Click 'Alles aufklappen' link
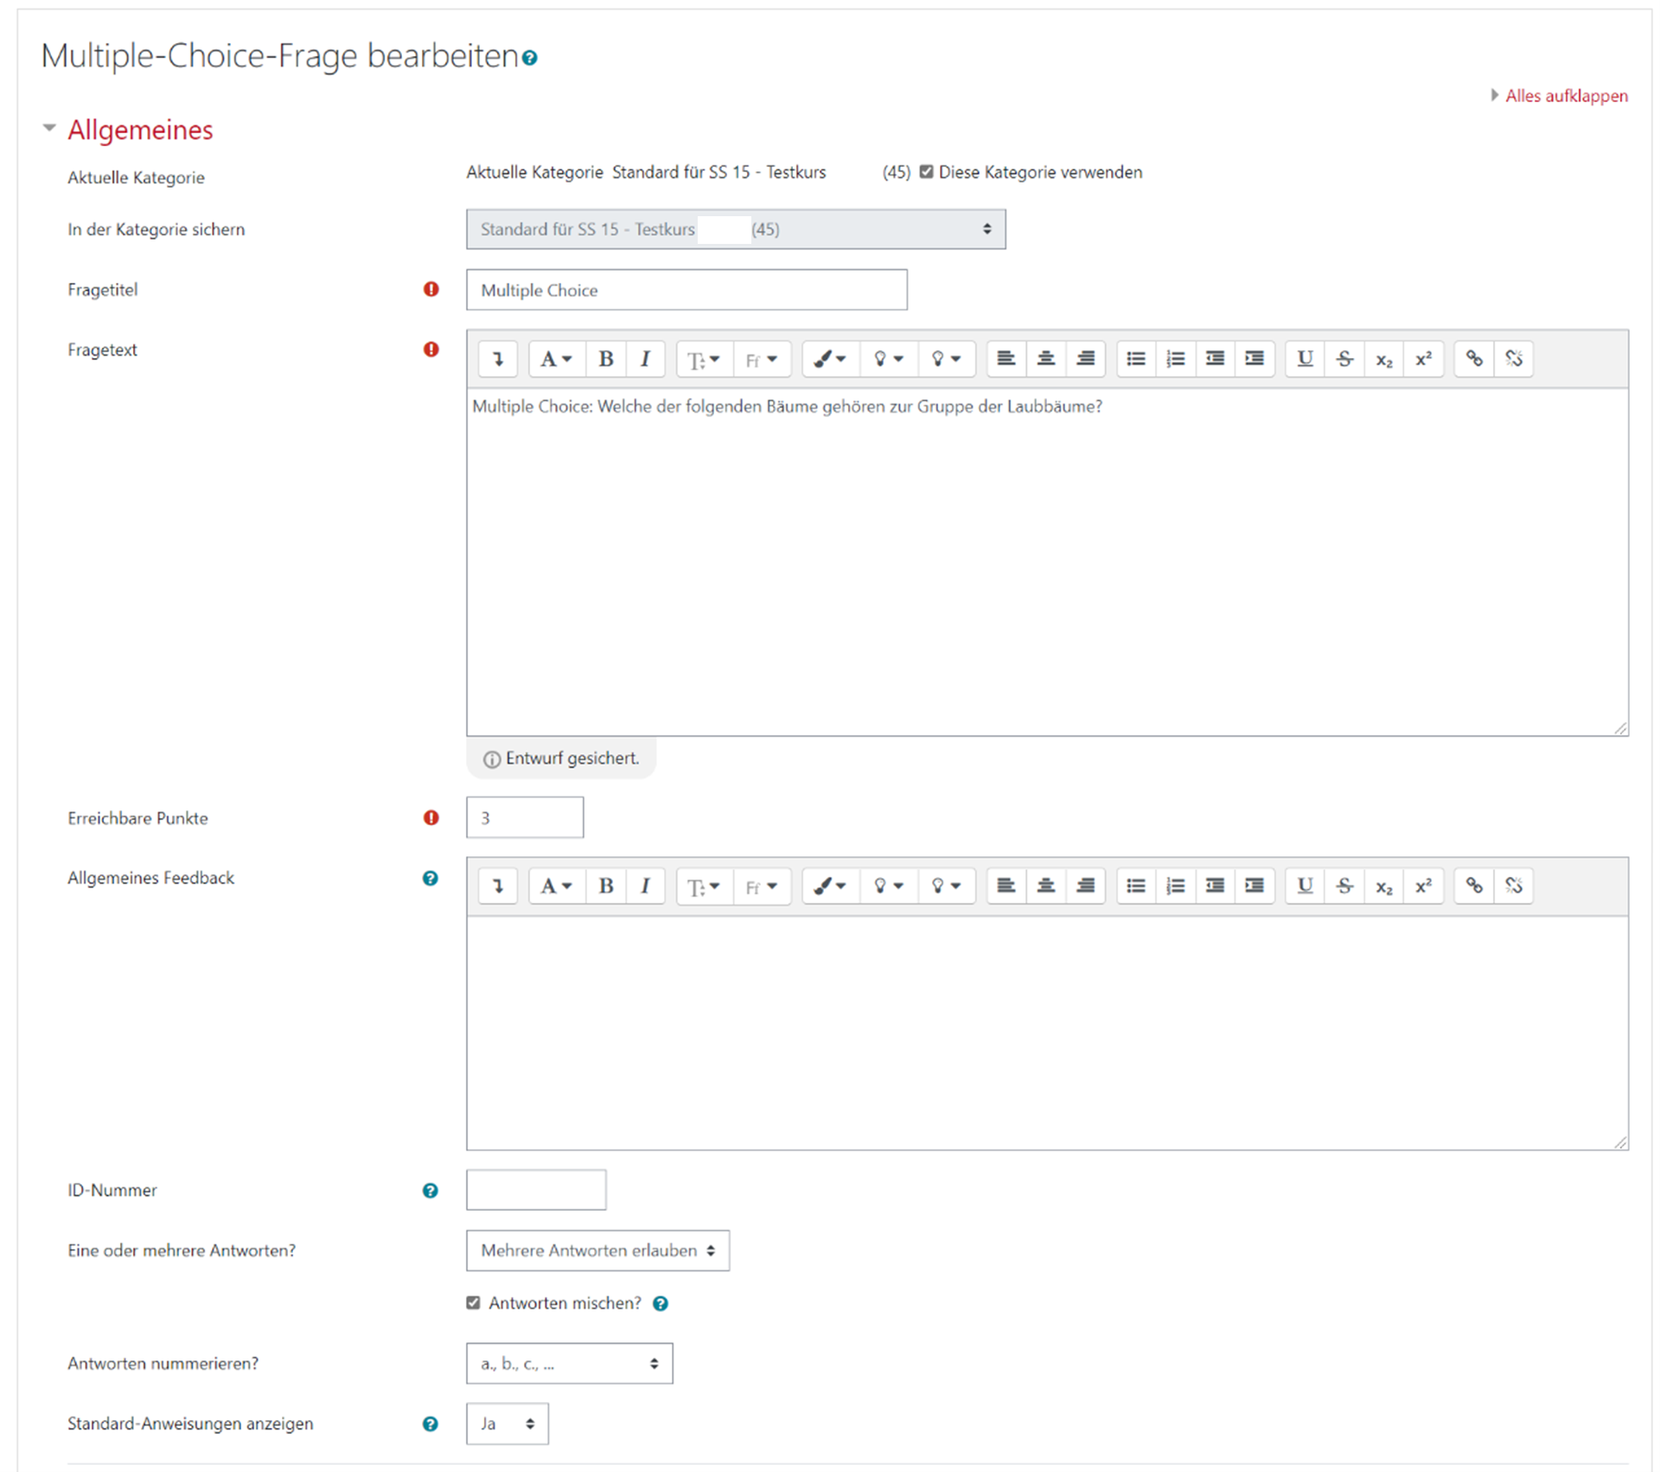Image resolution: width=1660 pixels, height=1472 pixels. coord(1565,96)
